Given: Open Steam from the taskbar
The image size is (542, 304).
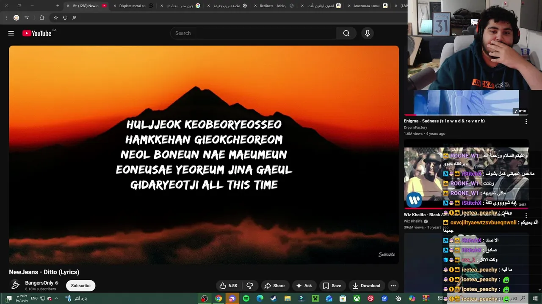Looking at the screenshot, I should 274,299.
